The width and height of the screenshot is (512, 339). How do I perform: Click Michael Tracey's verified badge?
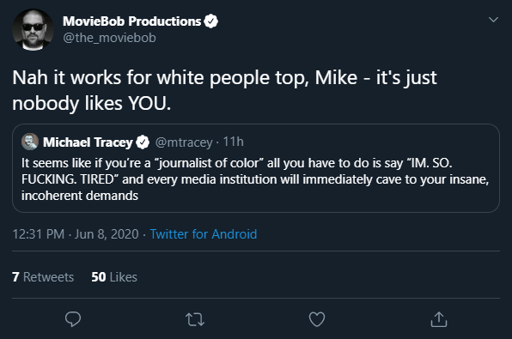[x=143, y=142]
